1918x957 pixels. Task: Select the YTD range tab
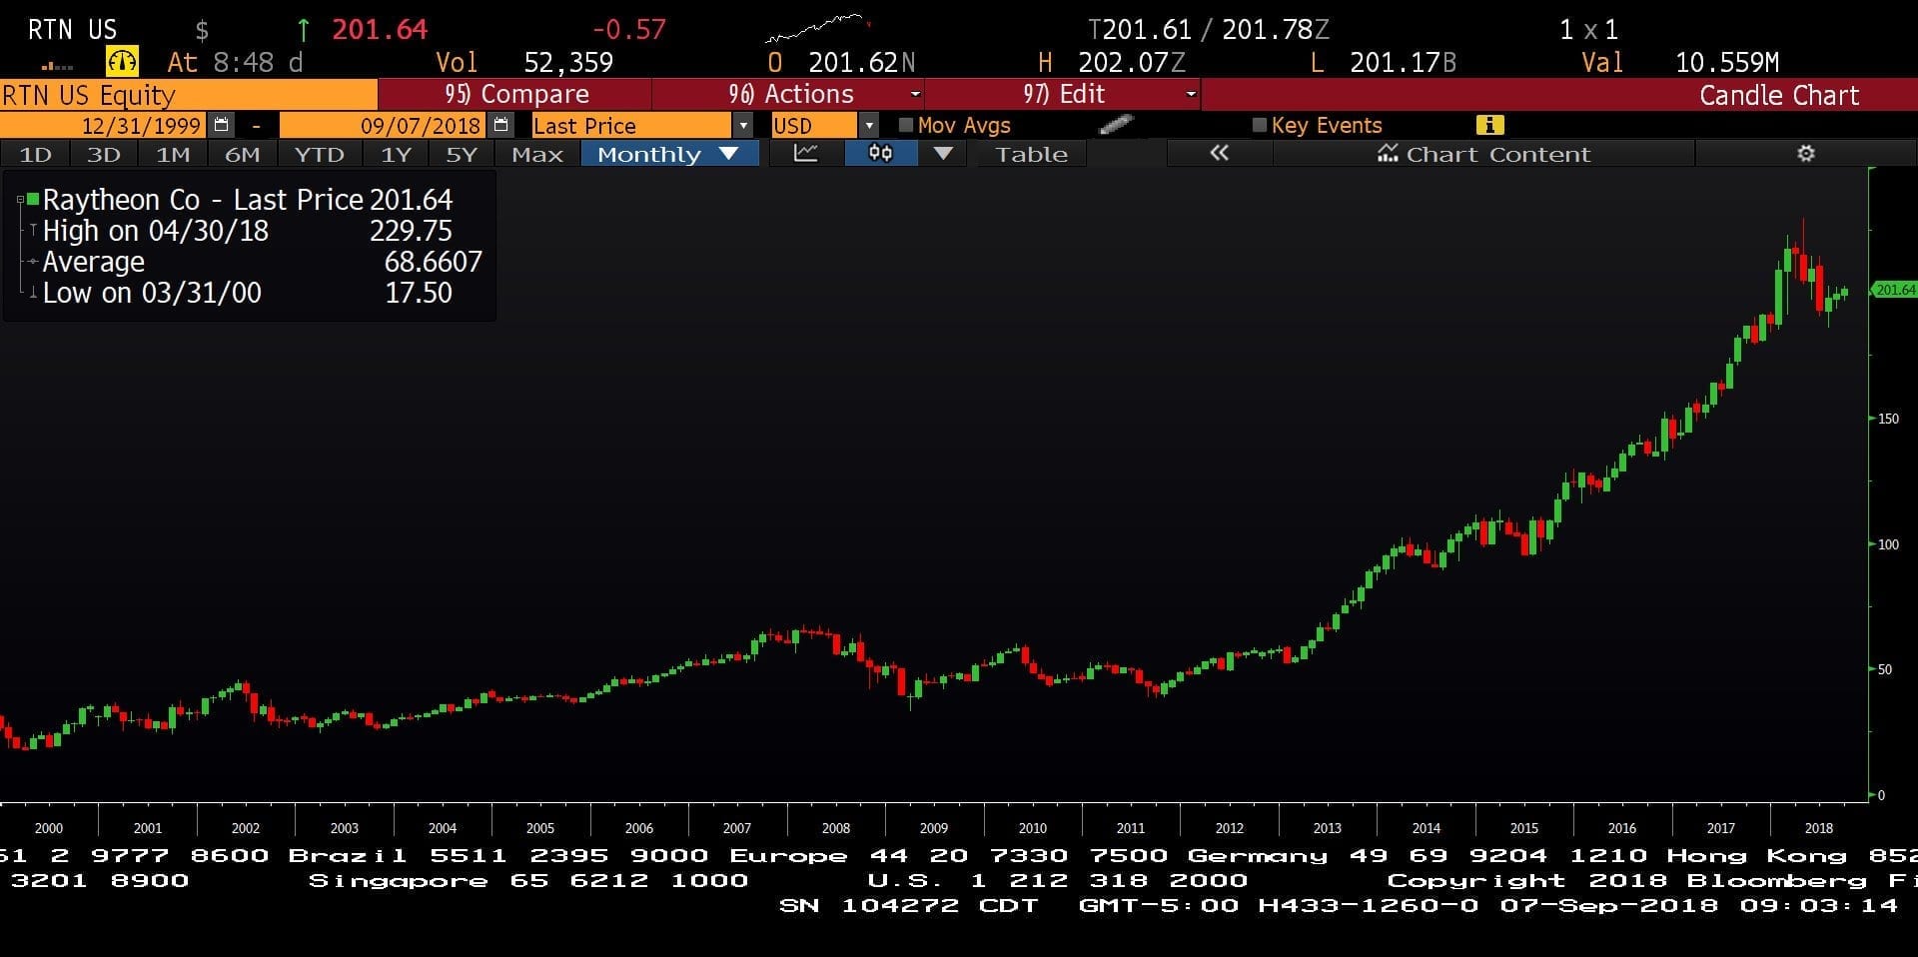pos(319,154)
